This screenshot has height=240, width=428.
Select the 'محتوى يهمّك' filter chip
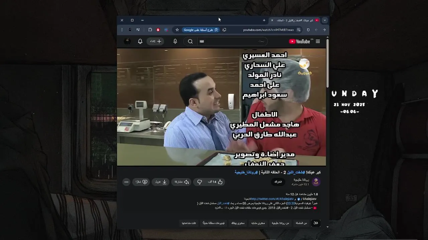coord(238,223)
